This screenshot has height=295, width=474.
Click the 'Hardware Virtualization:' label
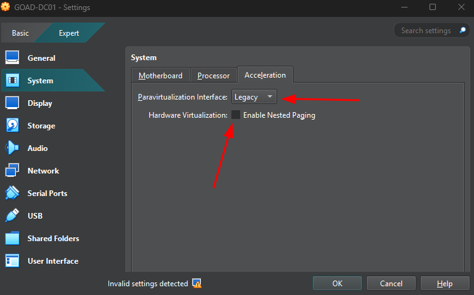pos(187,115)
